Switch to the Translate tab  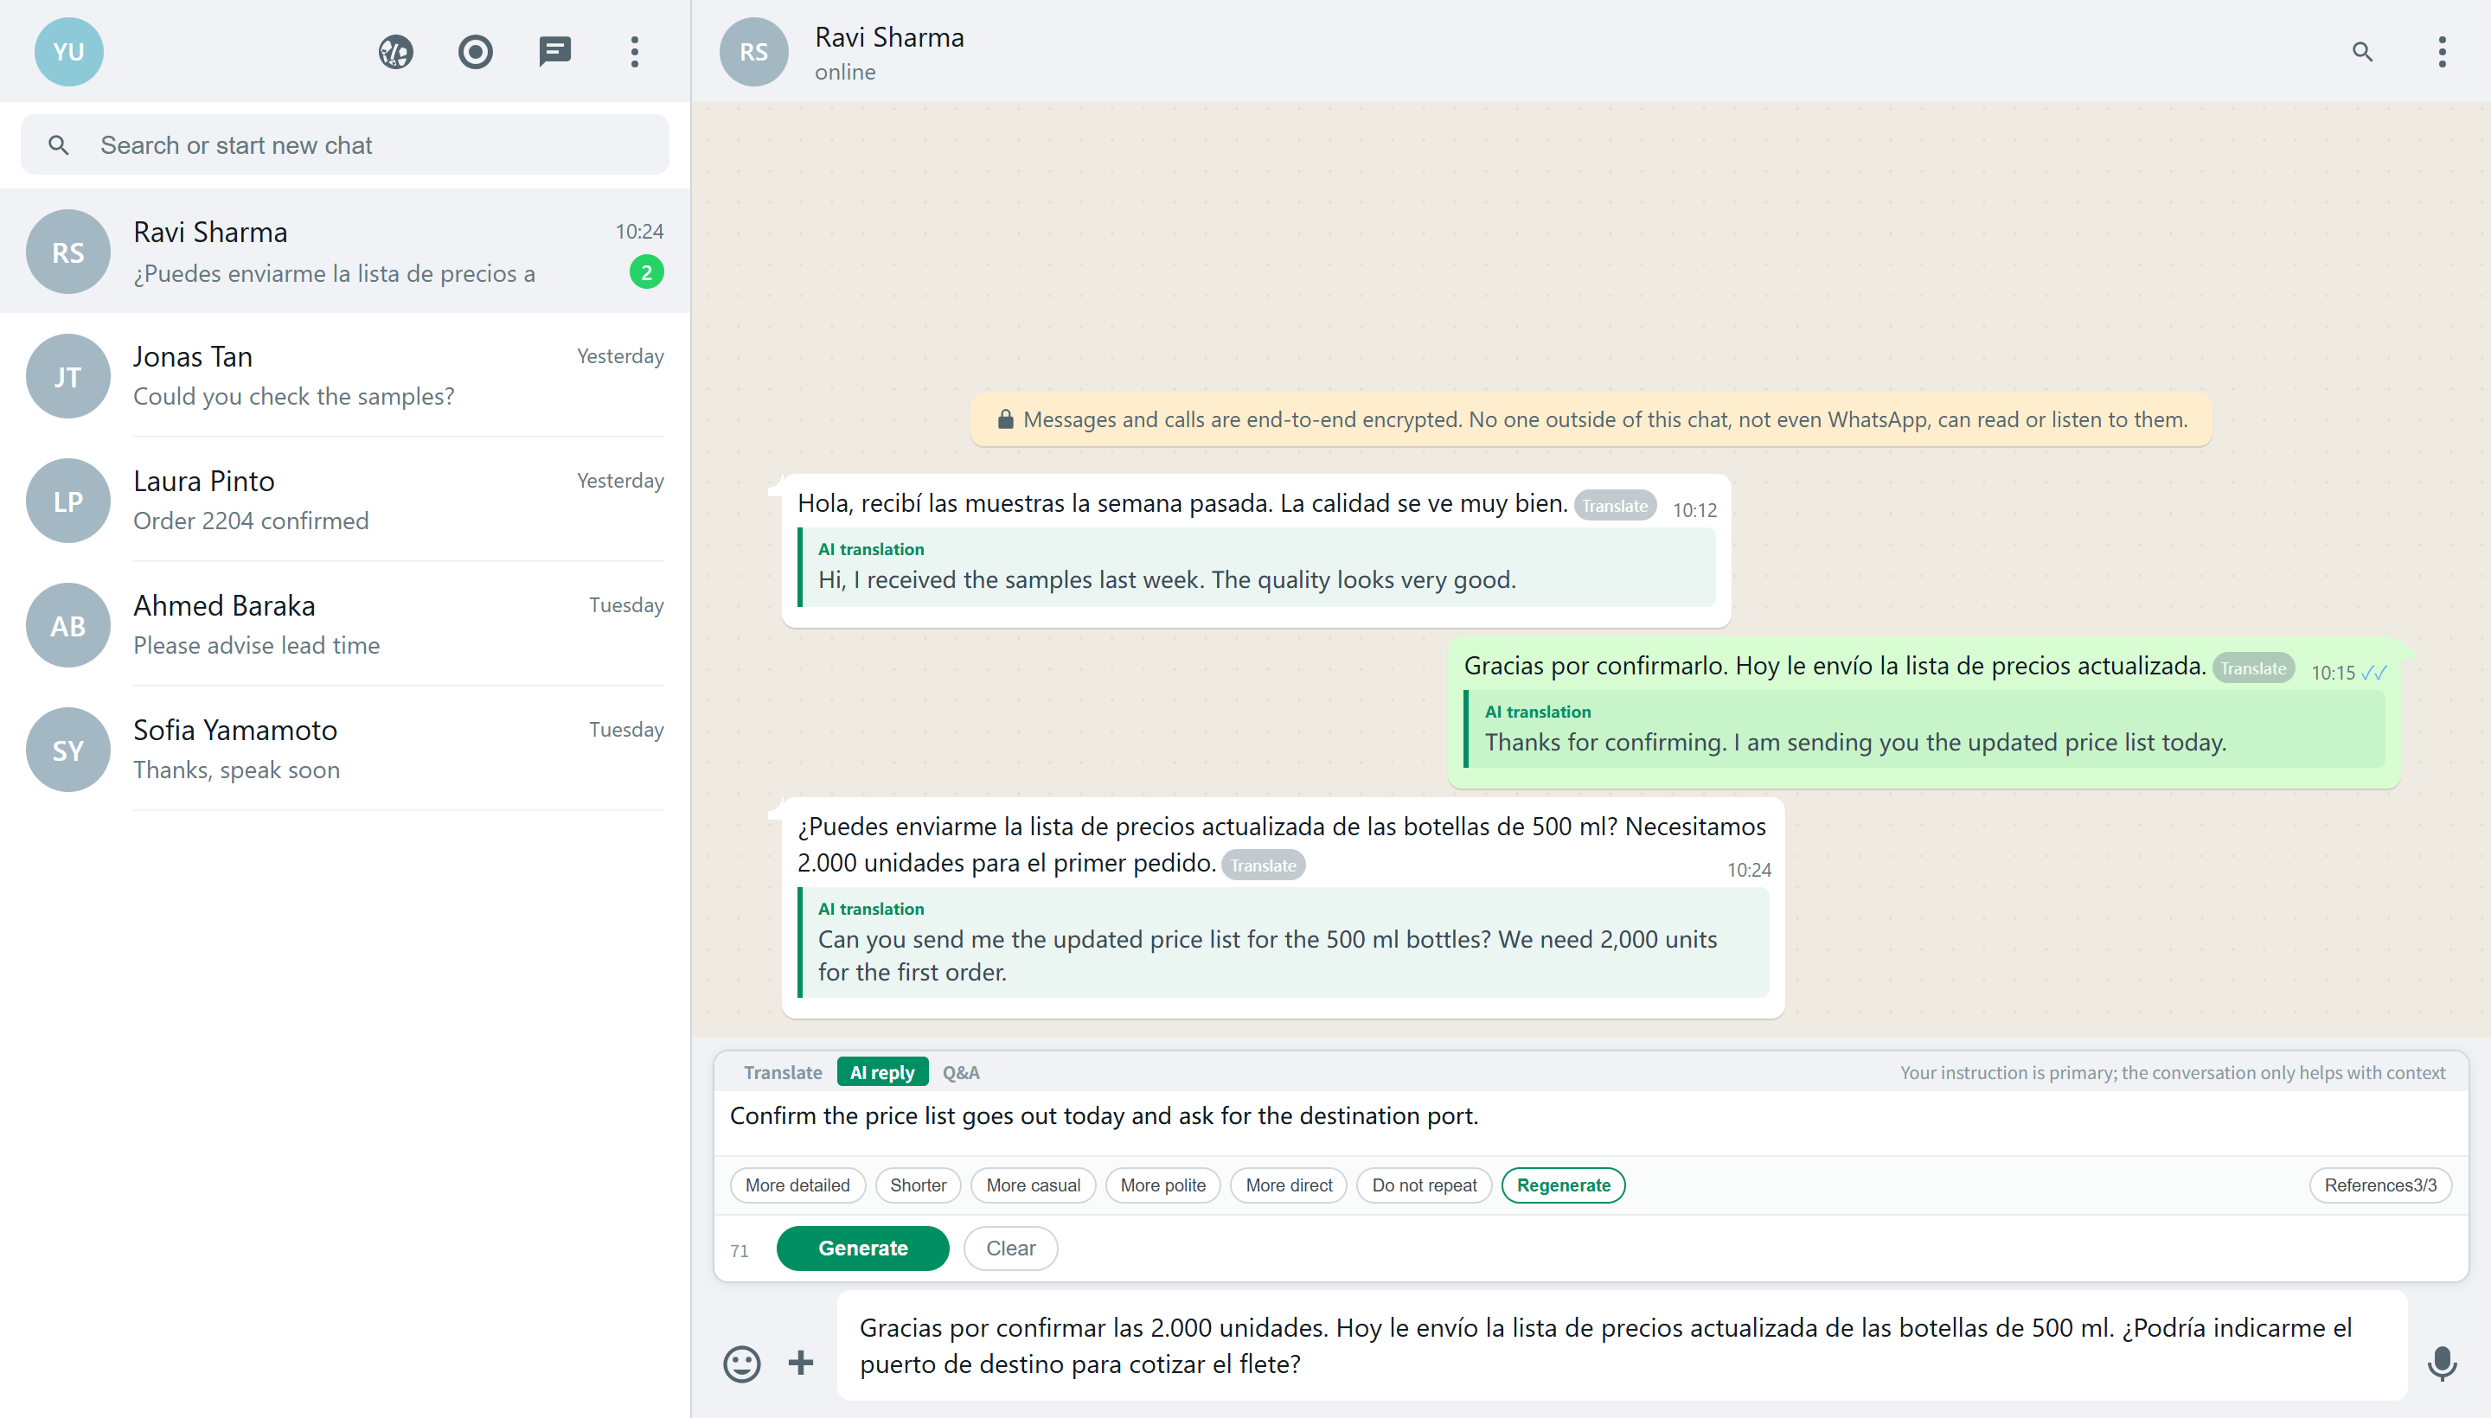(782, 1072)
